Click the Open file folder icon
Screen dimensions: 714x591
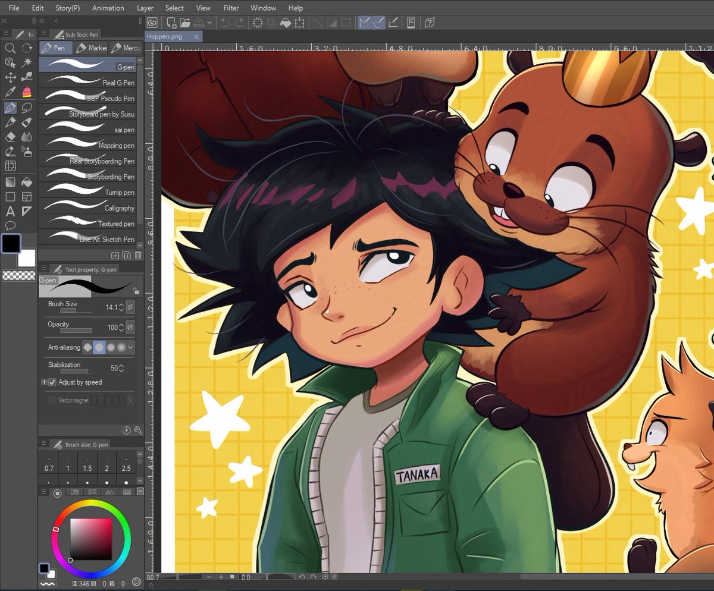point(185,23)
